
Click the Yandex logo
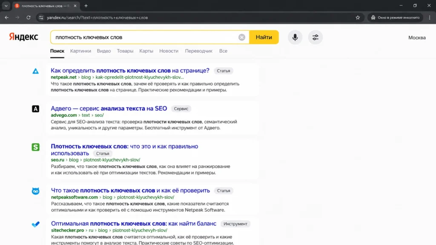click(24, 37)
